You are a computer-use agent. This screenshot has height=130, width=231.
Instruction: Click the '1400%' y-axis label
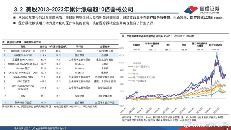tap(121, 48)
